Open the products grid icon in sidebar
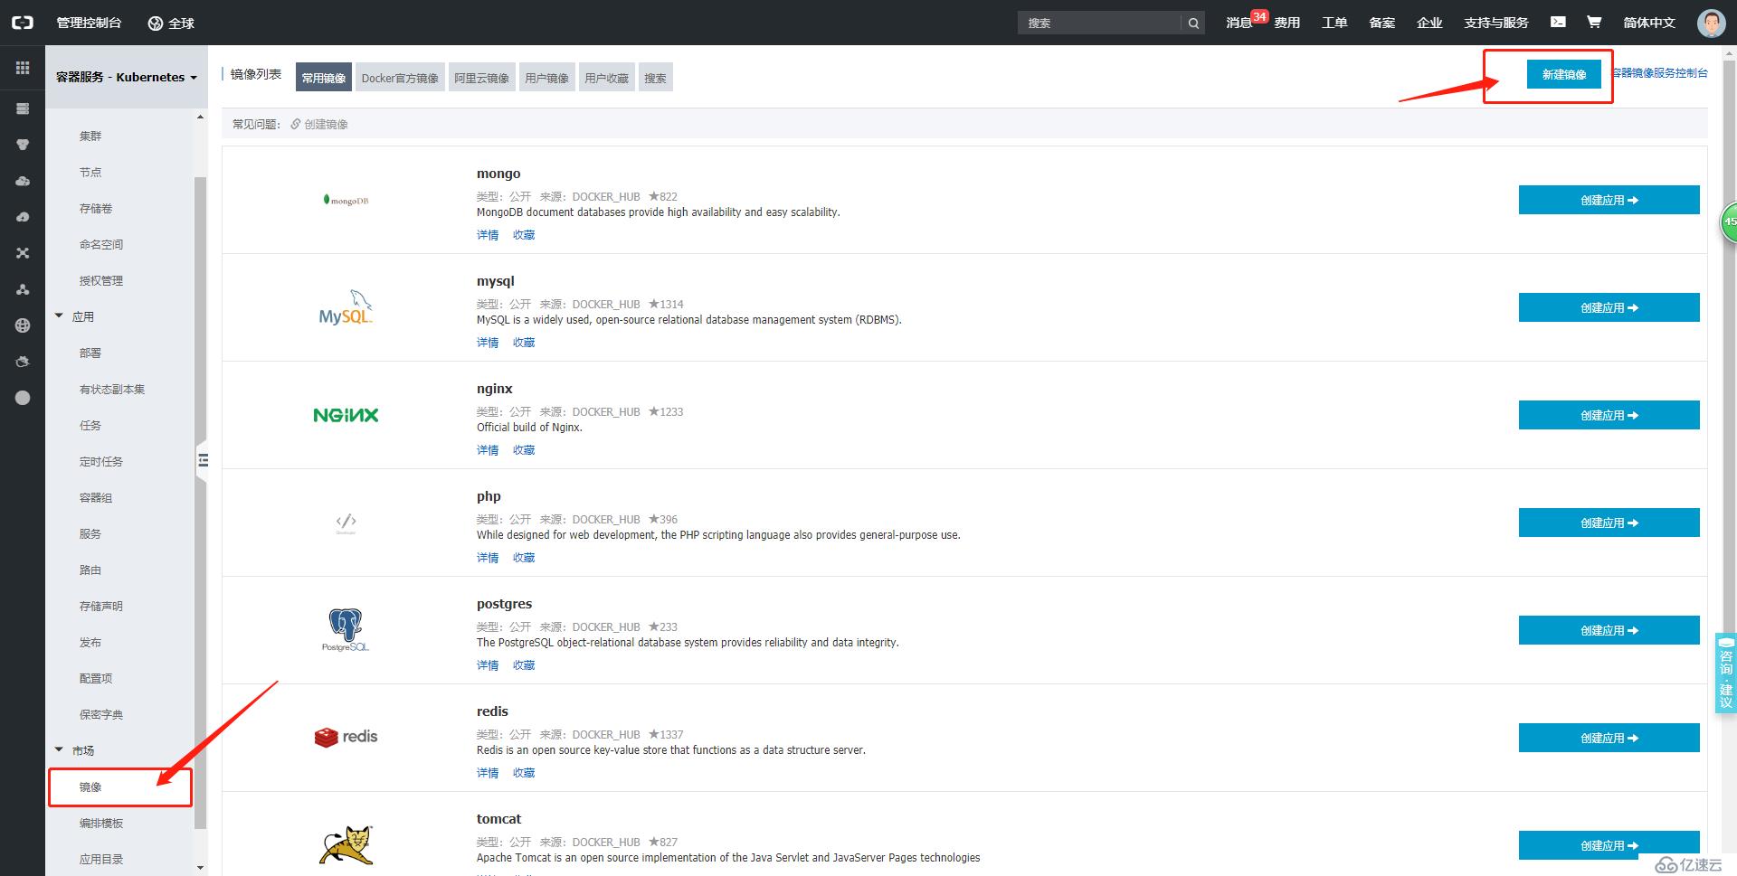The height and width of the screenshot is (876, 1737). point(23,68)
